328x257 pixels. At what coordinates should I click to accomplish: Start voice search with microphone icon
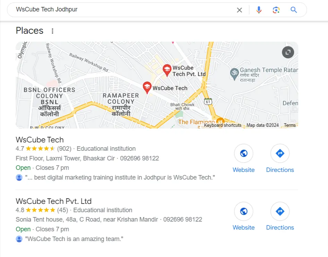259,10
